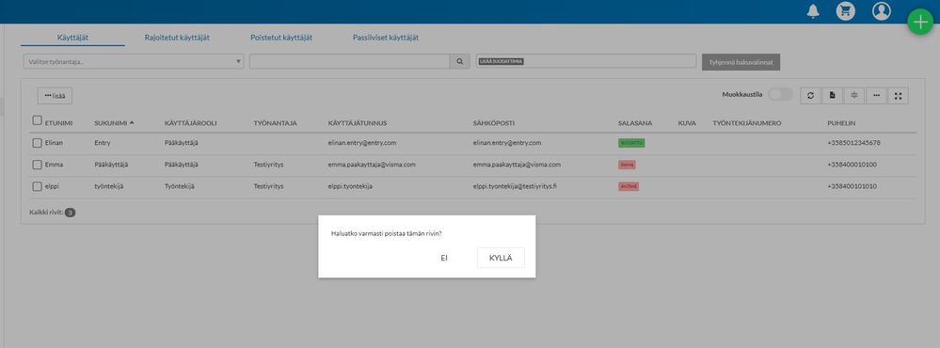
Task: Open the three-dots table options
Action: [x=876, y=95]
